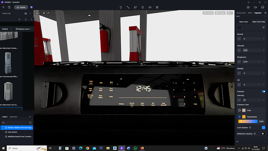
Task: Click the leaf-shaped icon in top toolbar
Action: click(136, 7)
